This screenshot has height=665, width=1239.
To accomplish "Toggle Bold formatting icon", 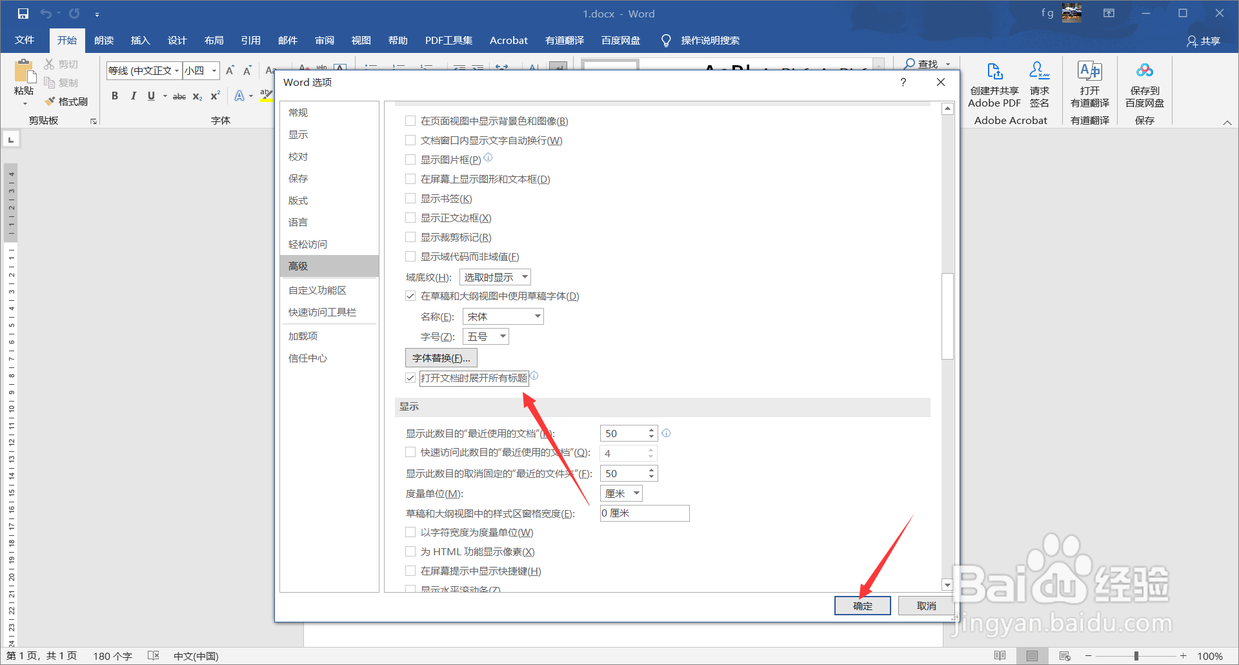I will [115, 96].
